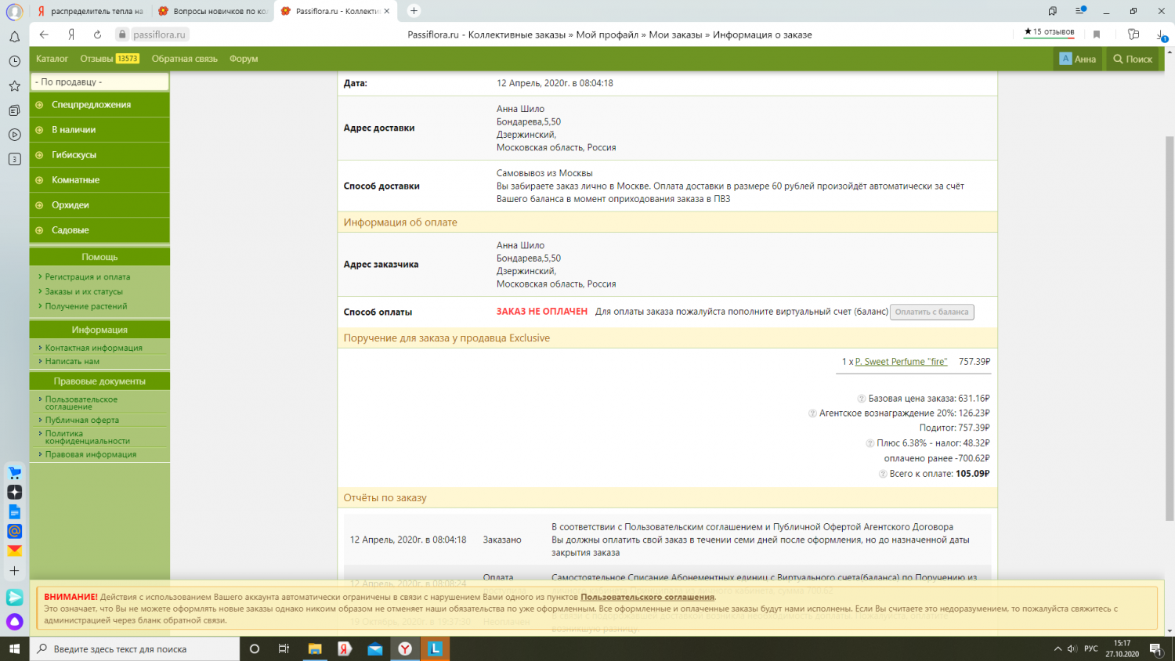Open the Каталог menu item
Viewport: 1175px width, 661px height.
(52, 59)
